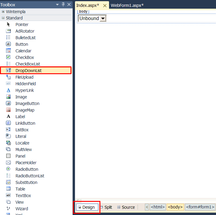Open the Unbound dropdown list arrow
Viewport: 216px width, 215px height.
point(103,18)
